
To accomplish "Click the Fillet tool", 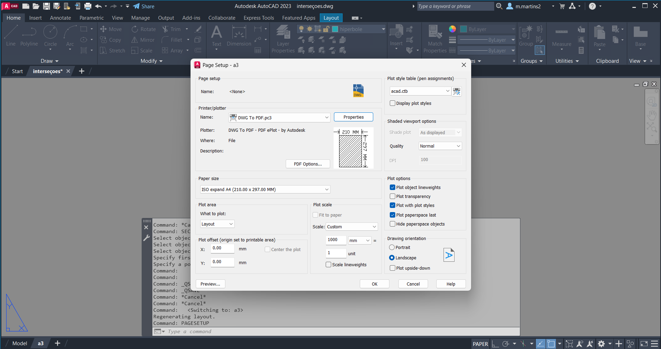I will pos(172,40).
